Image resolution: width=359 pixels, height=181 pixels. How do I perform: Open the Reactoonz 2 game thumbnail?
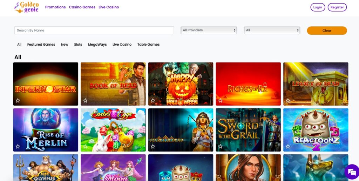click(x=316, y=130)
